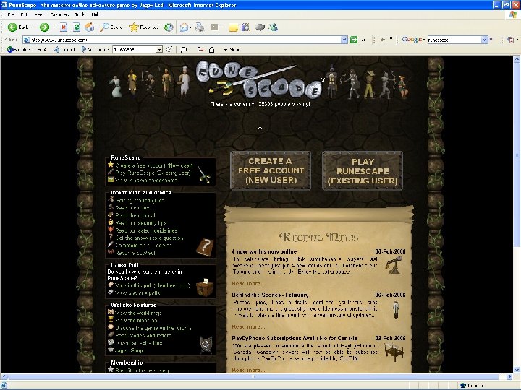This screenshot has width=521, height=390.
Task: Click the shield crest image in Website Features
Action: [206, 345]
